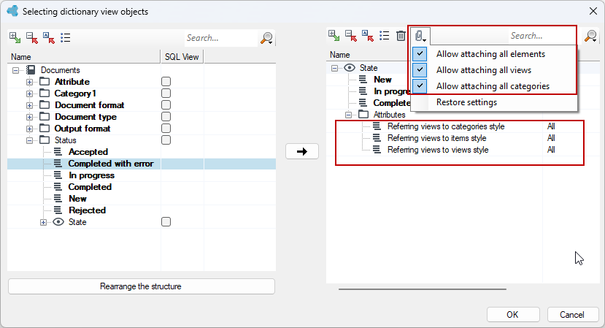Click the Status folder icon
Screen dimensions: 605x328
(45, 140)
